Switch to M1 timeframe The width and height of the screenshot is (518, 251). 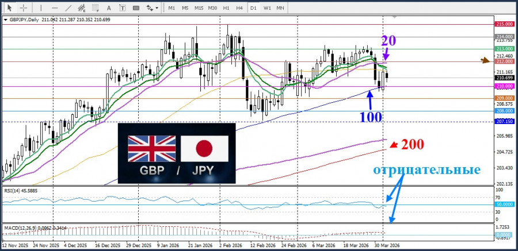pos(172,7)
